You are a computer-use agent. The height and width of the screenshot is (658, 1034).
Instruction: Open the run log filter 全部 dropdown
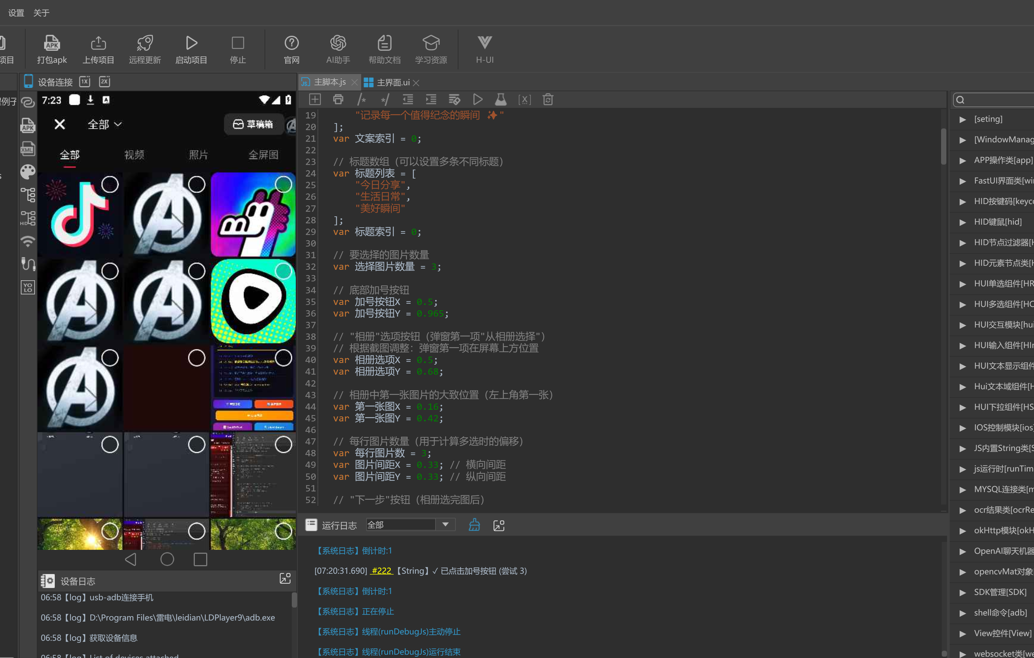(410, 525)
